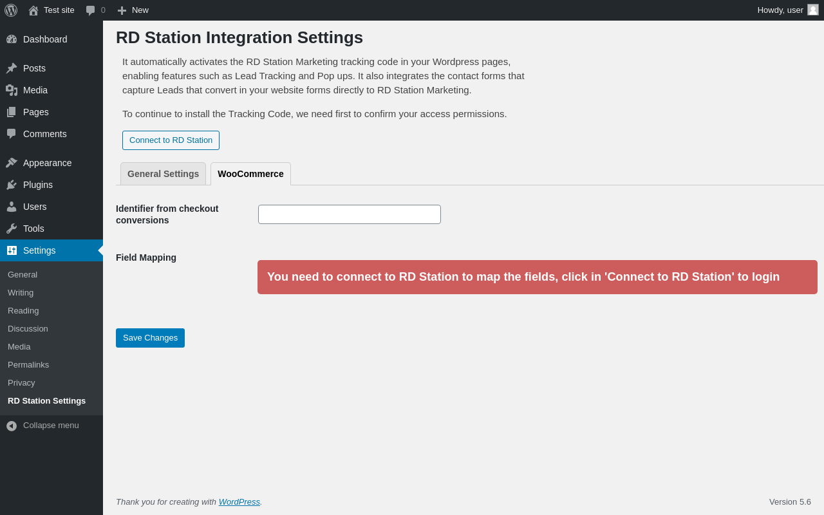Click the WordPress logo icon

point(11,10)
